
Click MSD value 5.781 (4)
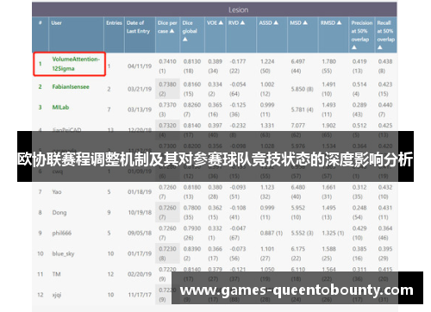pos(302,109)
